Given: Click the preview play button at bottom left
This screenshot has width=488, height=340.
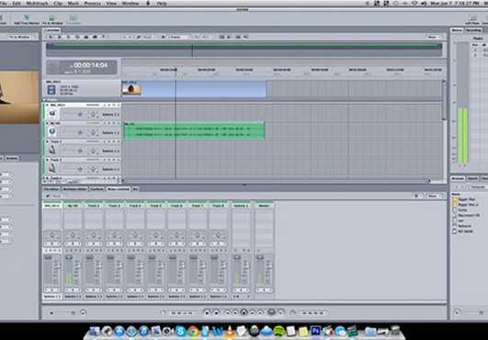Looking at the screenshot, I should [x=83, y=312].
